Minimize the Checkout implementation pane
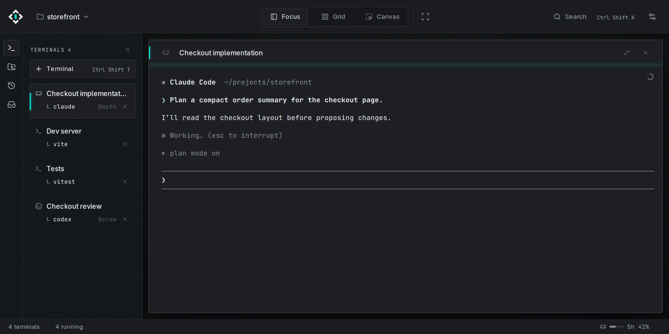 pyautogui.click(x=627, y=53)
